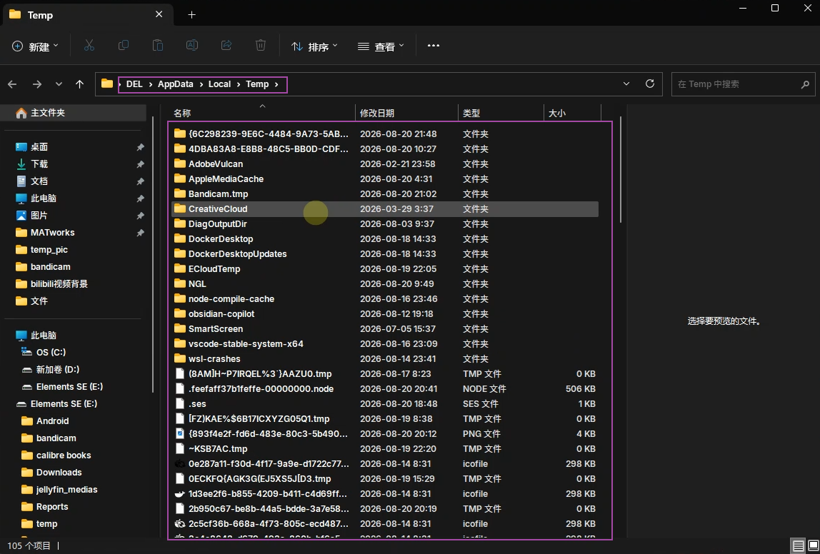The width and height of the screenshot is (820, 554).
Task: Switch to details view in status bar
Action: [x=798, y=546]
